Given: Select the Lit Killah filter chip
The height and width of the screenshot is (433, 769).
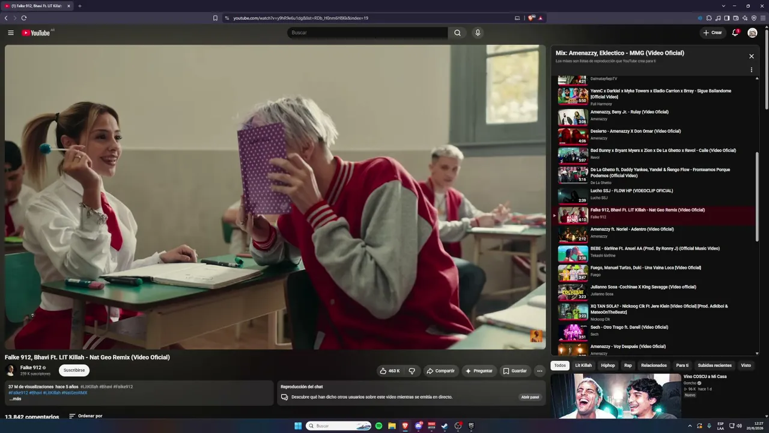Looking at the screenshot, I should pyautogui.click(x=583, y=365).
